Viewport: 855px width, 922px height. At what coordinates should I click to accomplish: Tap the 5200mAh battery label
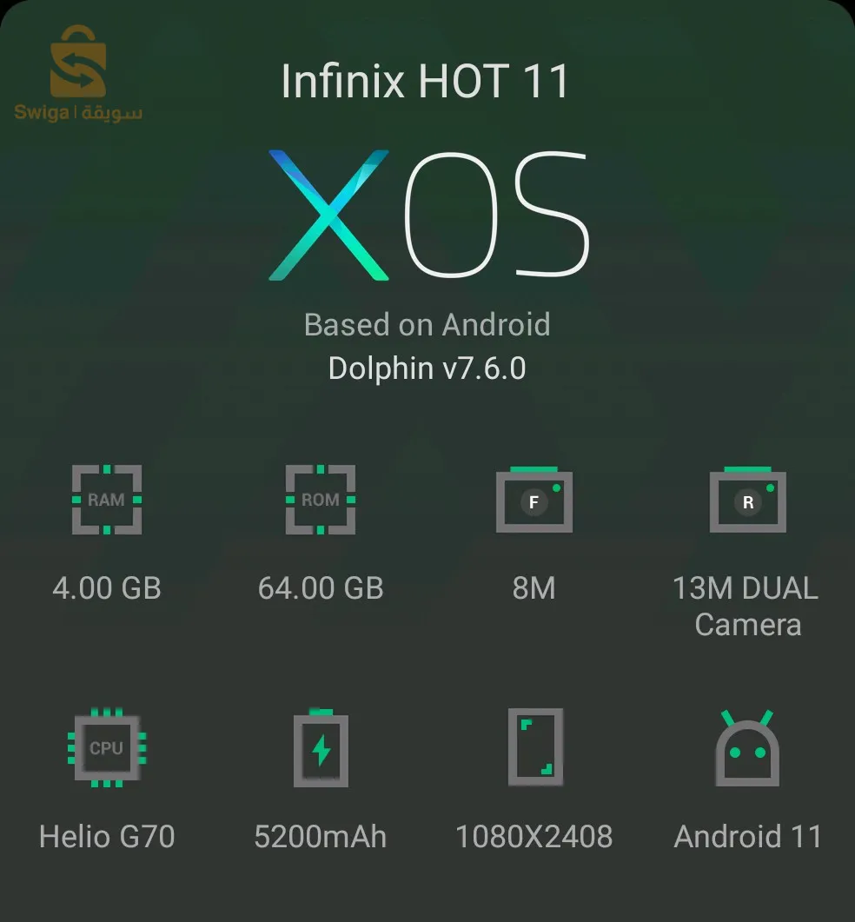(321, 836)
